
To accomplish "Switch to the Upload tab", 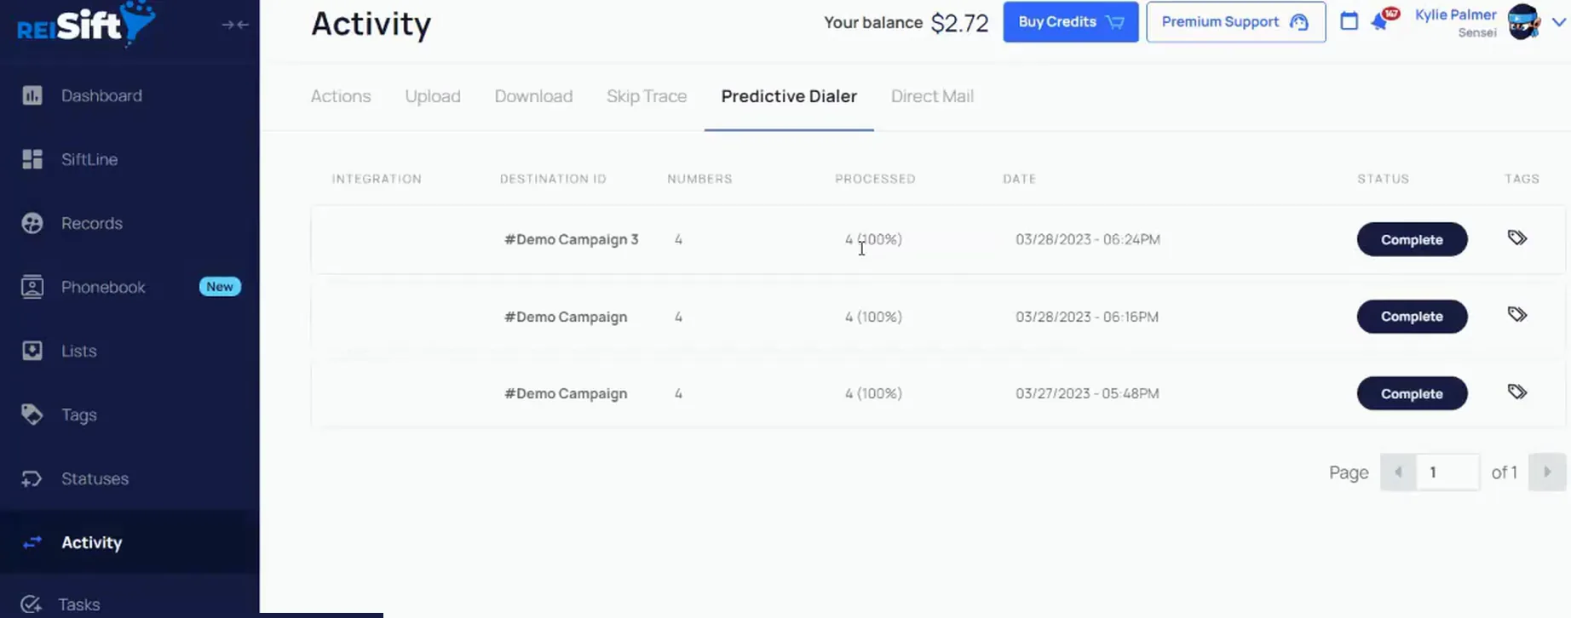I will (433, 96).
